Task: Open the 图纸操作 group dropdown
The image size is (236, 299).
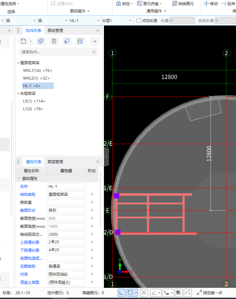Action: [88, 11]
